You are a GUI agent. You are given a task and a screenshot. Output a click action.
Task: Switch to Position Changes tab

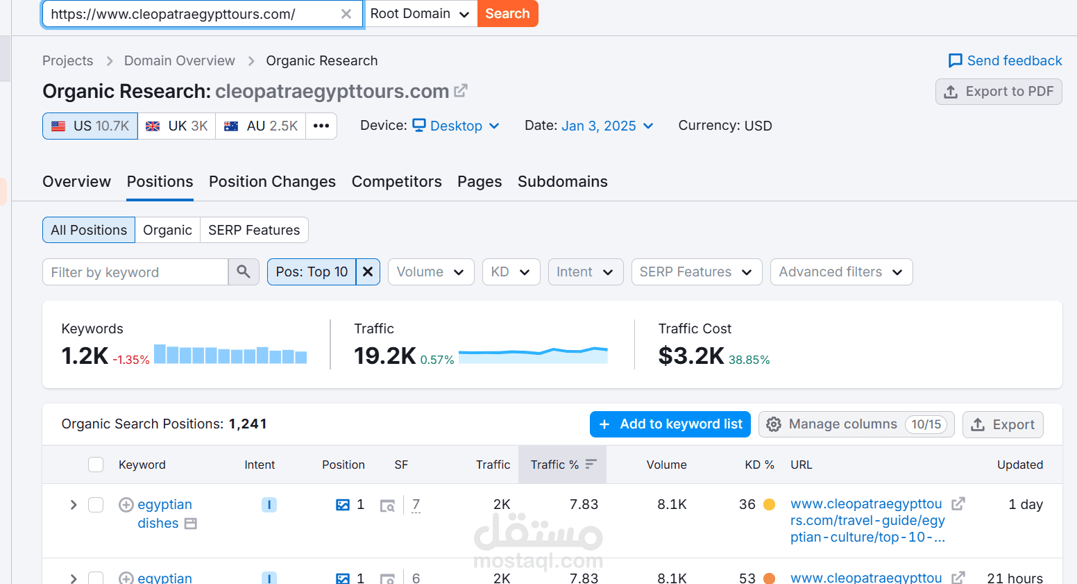point(272,182)
